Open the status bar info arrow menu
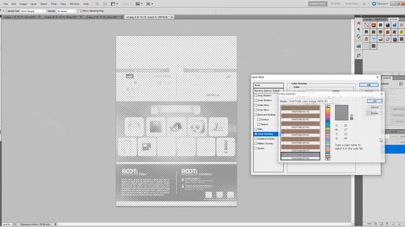The image size is (405, 227). pyautogui.click(x=56, y=224)
